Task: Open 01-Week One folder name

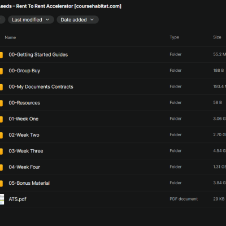Action: coord(24,119)
